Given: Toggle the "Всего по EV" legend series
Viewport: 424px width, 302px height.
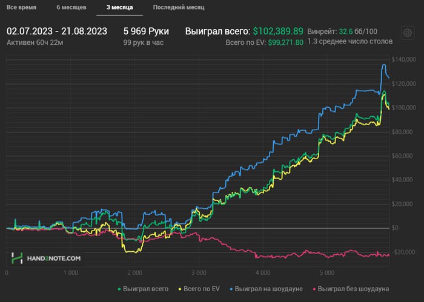Looking at the screenshot, I should click(199, 289).
